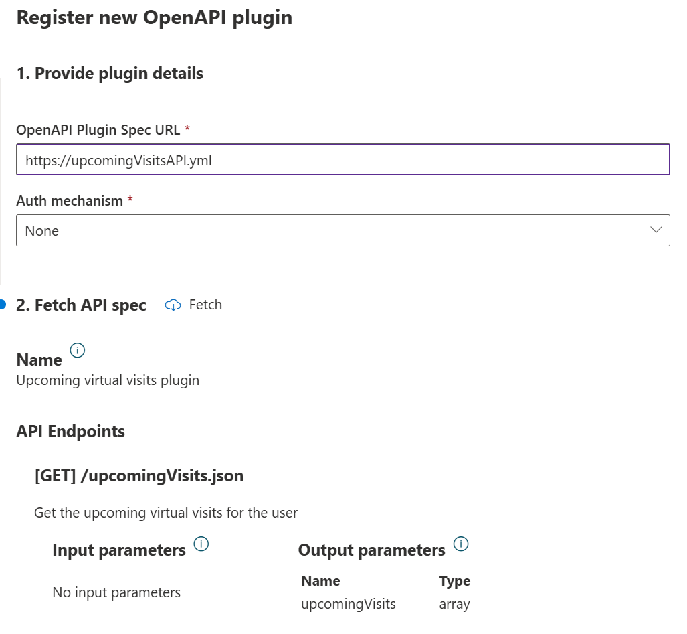687x634 pixels.
Task: Click the array type value
Action: [x=454, y=604]
